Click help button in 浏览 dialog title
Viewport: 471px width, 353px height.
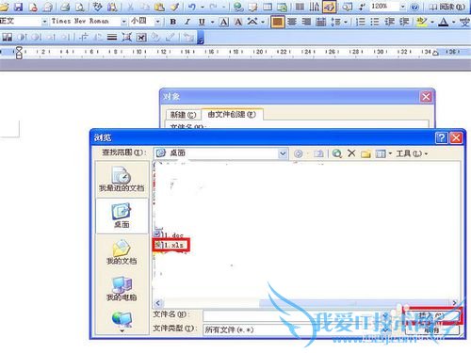441,137
